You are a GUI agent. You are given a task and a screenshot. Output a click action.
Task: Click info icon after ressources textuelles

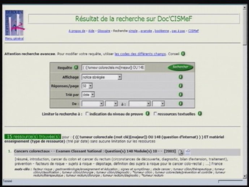200,114
